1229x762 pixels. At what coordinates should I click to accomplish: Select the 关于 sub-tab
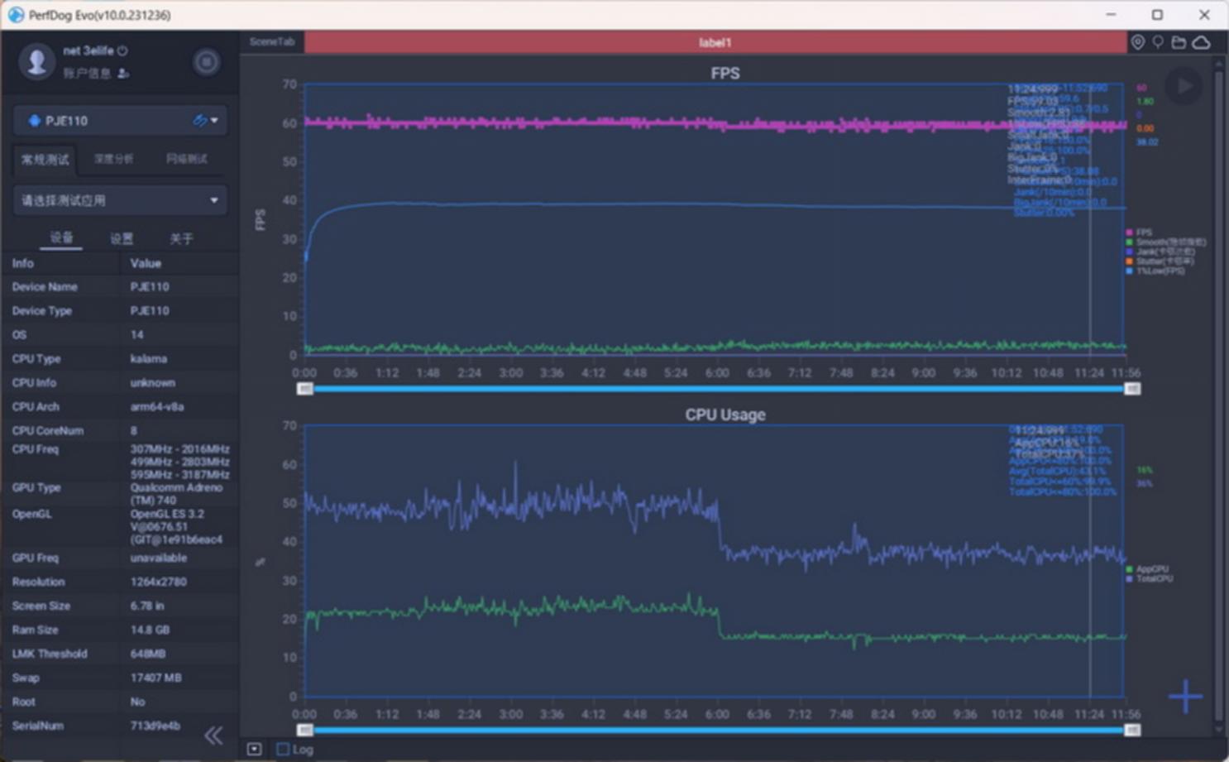click(181, 238)
